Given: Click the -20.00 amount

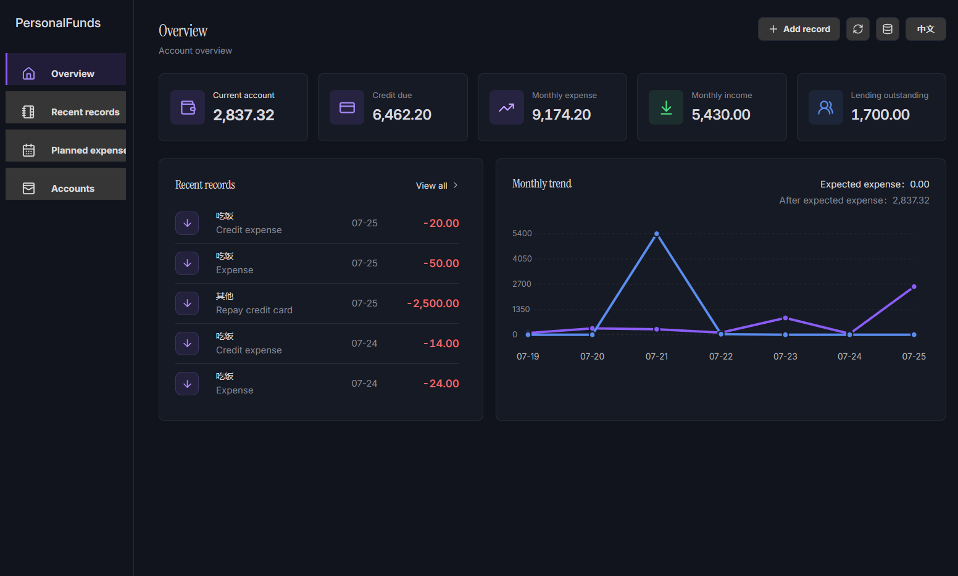Looking at the screenshot, I should tap(441, 223).
